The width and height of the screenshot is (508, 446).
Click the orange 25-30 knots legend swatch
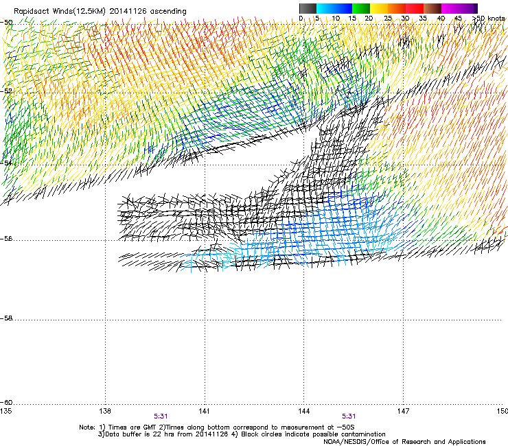(397, 8)
